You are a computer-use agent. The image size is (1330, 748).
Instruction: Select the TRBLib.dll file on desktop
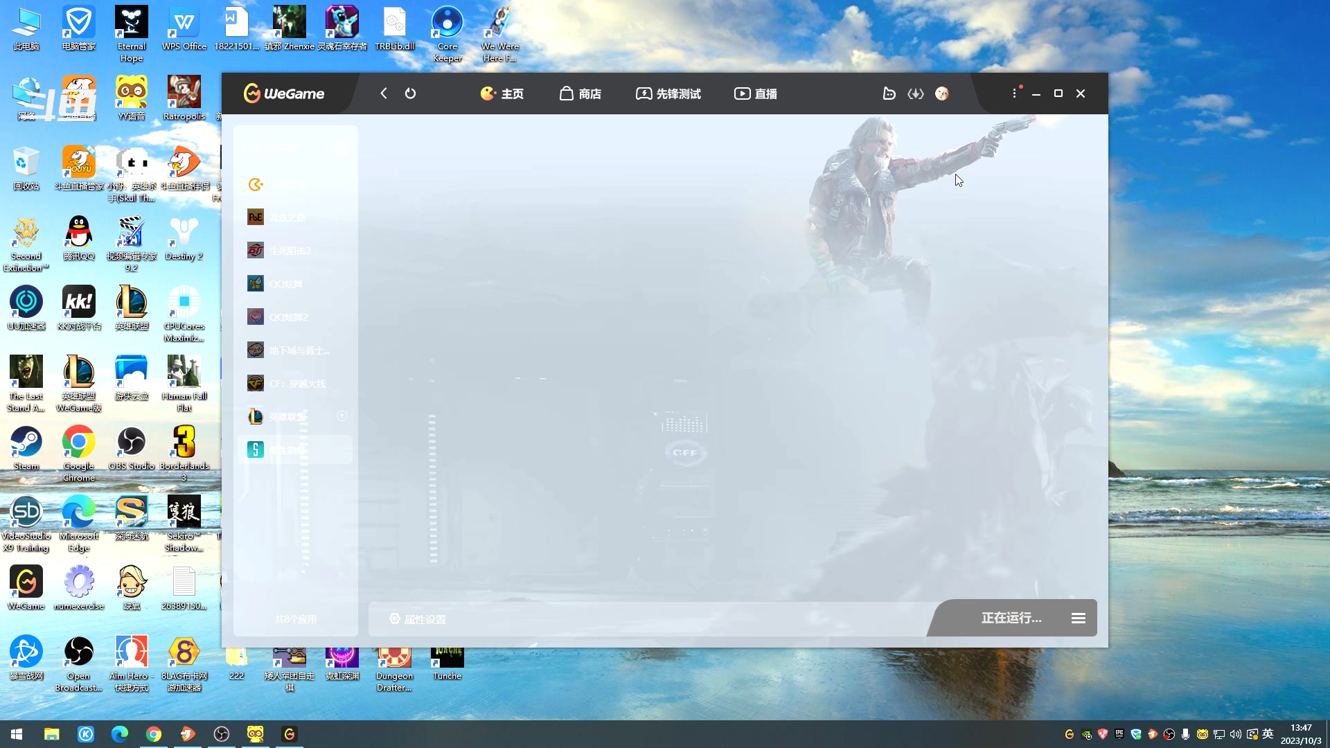[395, 29]
